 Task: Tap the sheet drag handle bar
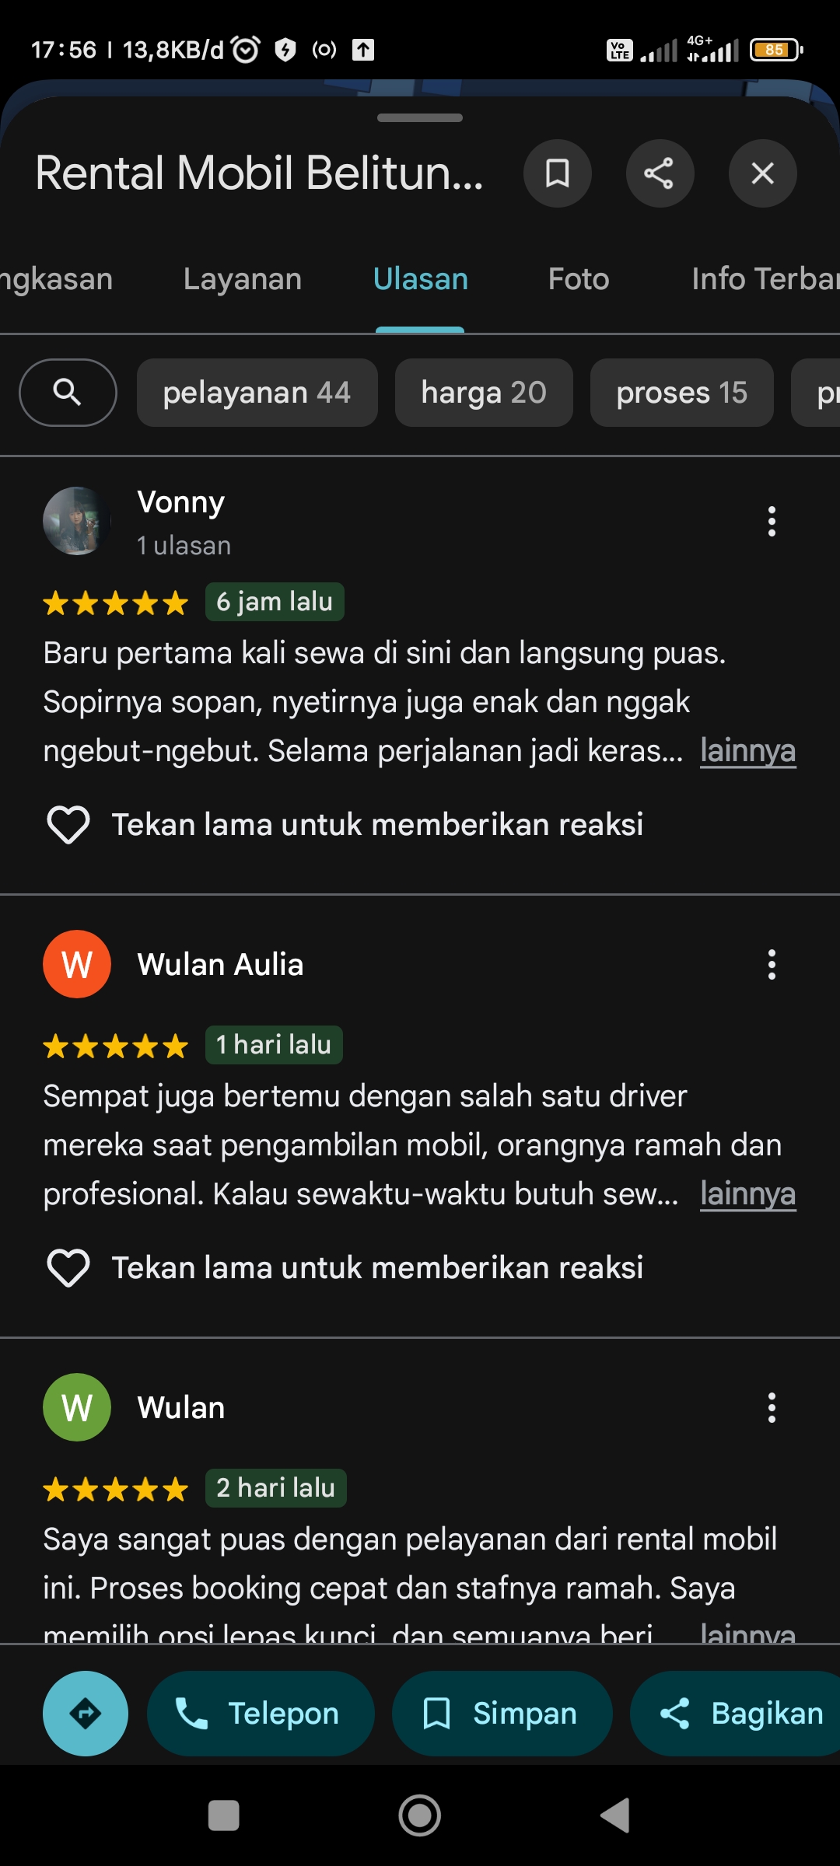pyautogui.click(x=420, y=118)
